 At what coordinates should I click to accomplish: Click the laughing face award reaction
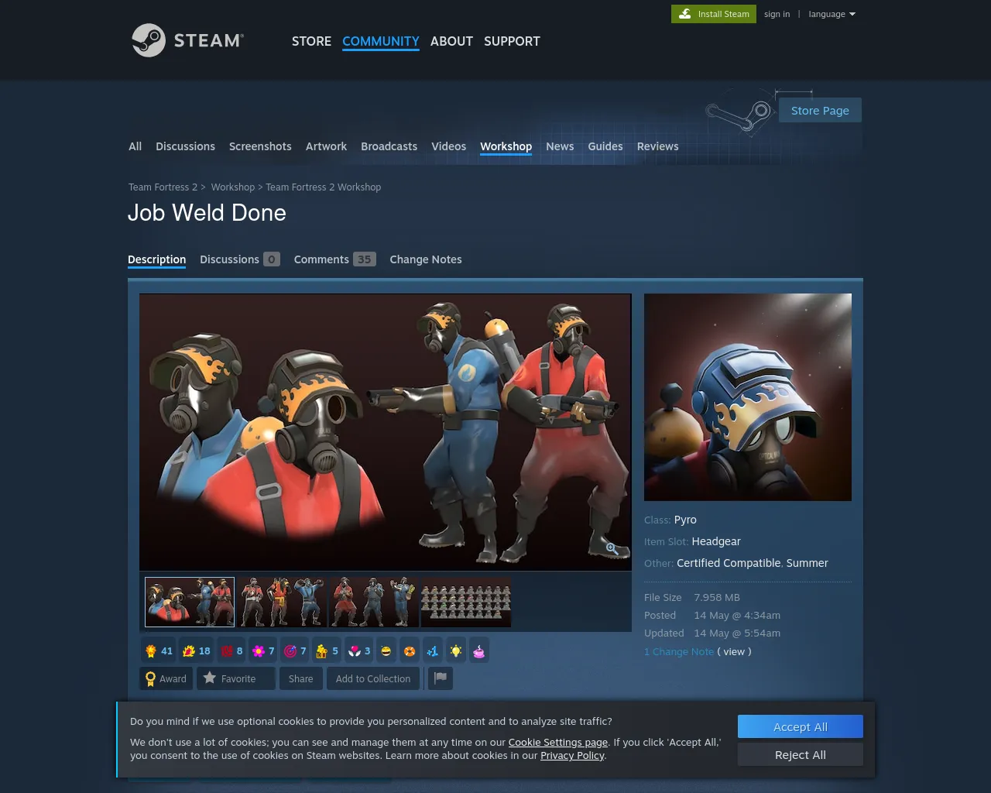point(386,651)
